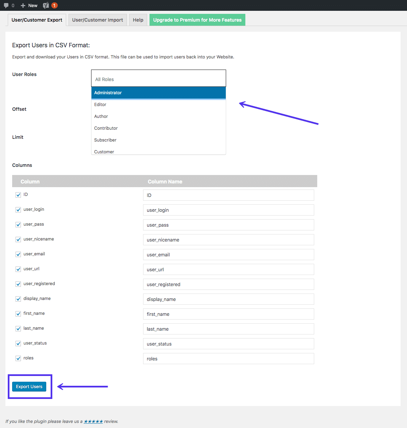The image size is (407, 428).
Task: Click the Export Users button
Action: [x=29, y=386]
